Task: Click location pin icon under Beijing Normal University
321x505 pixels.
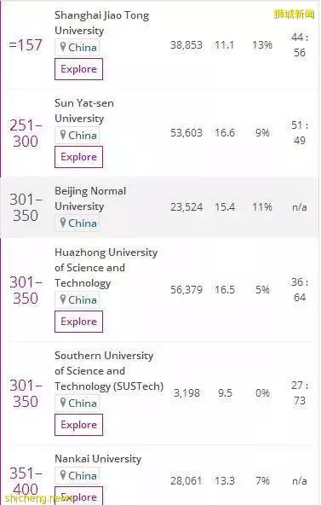Action: (63, 223)
